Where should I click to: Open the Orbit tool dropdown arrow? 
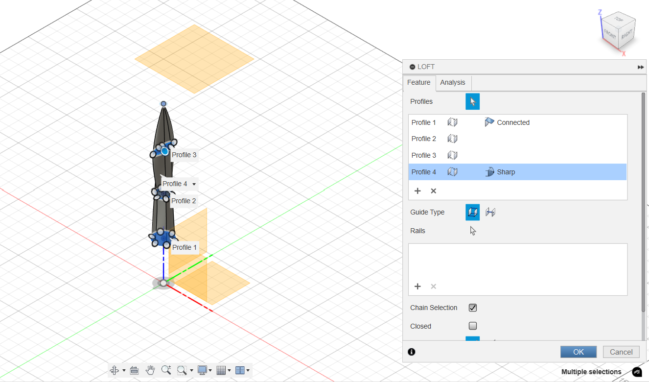pos(124,371)
